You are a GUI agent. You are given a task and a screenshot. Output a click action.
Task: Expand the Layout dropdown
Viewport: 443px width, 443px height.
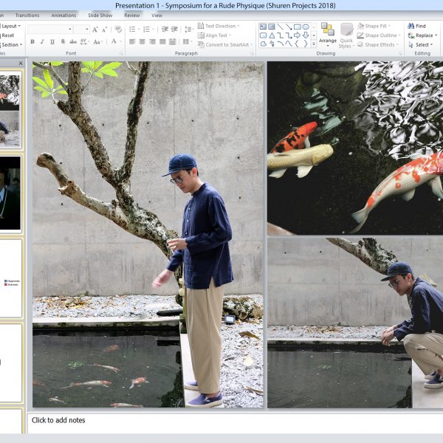10,26
